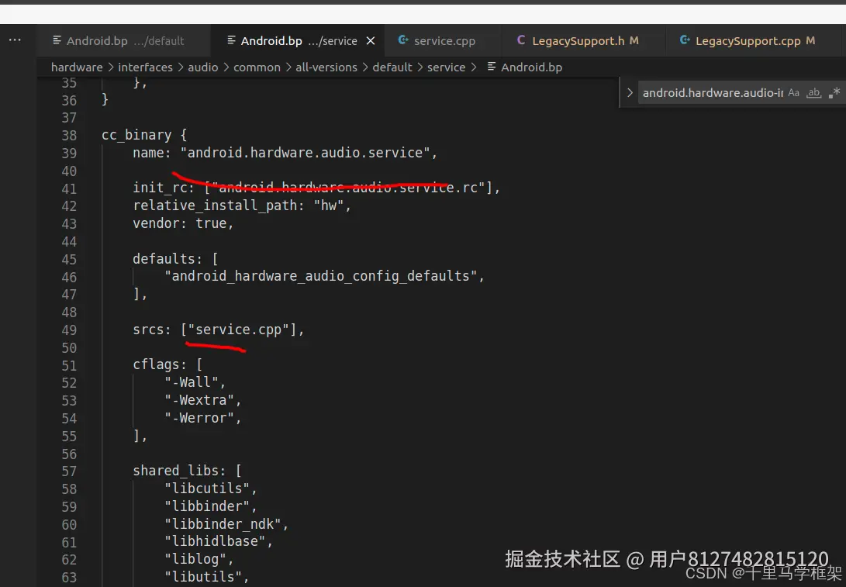Click 'relative_install_path: "hw",' line
This screenshot has width=846, height=587.
tap(242, 205)
